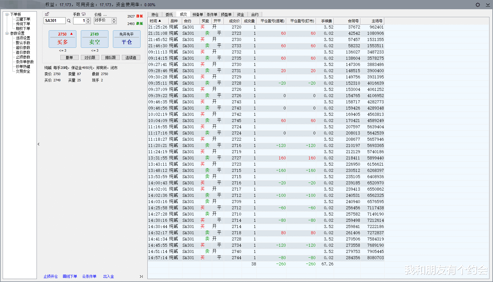Select the 成交 tab

coord(183,14)
